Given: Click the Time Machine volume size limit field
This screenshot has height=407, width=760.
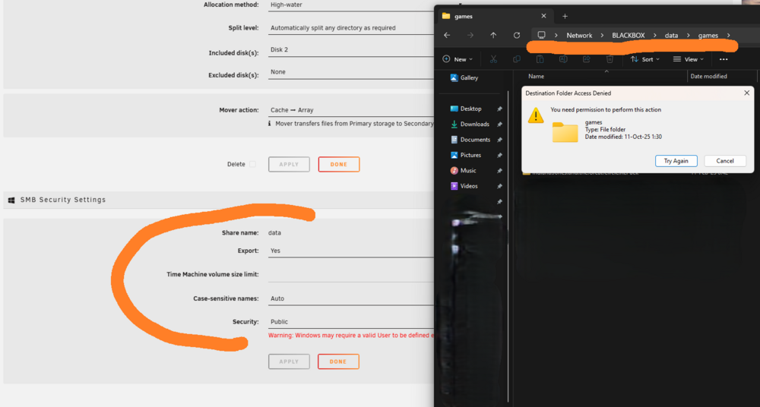Looking at the screenshot, I should pyautogui.click(x=351, y=275).
